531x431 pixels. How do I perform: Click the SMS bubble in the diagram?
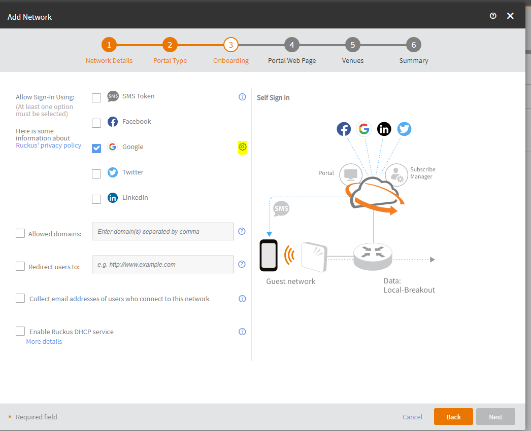coord(281,209)
